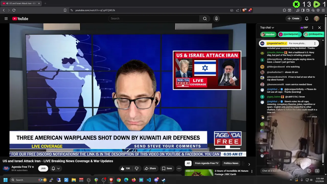Open the account avatar menu
327x184 pixels.
tap(317, 18)
